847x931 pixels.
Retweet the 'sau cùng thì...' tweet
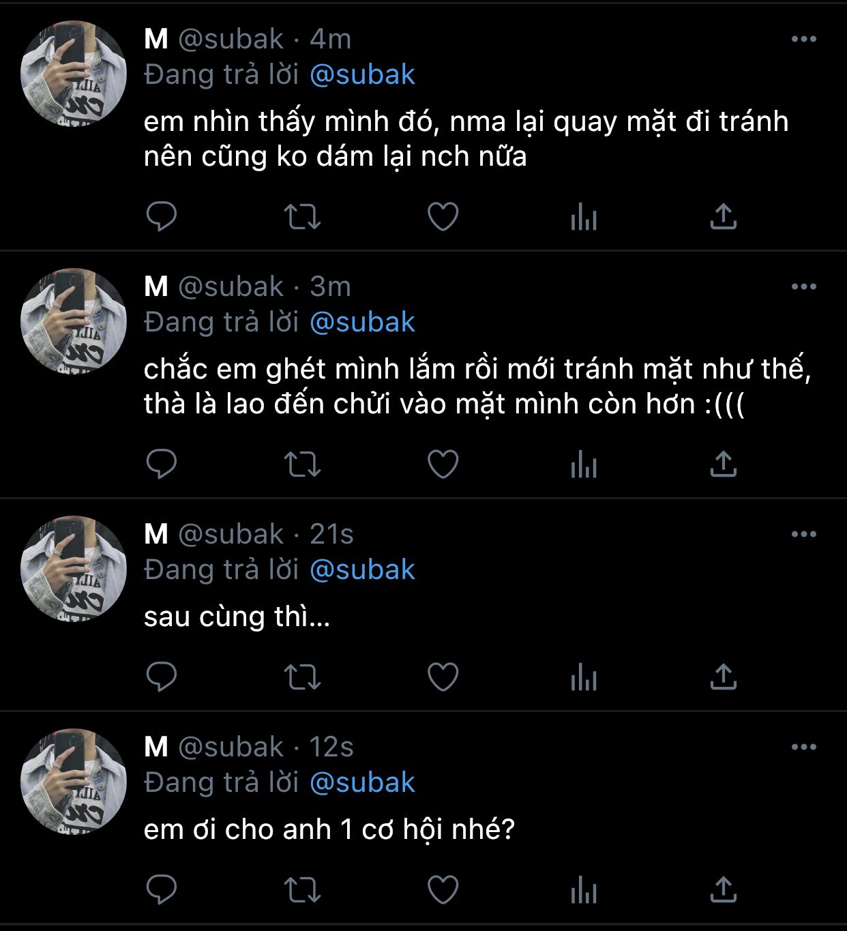coord(301,677)
